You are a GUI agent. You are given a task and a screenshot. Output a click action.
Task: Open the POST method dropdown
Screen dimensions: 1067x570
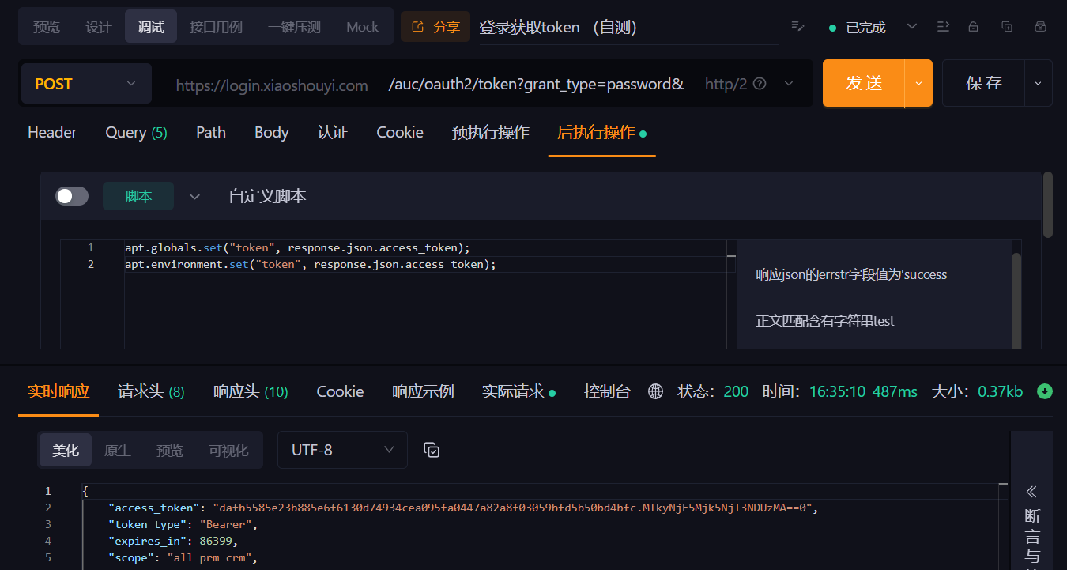[x=86, y=84]
